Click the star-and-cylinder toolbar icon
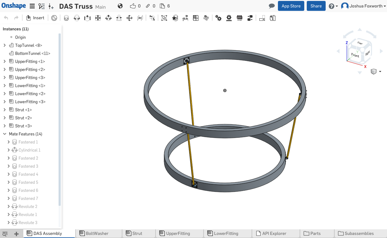Viewport: 387px width, 238px height. pyautogui.click(x=175, y=18)
